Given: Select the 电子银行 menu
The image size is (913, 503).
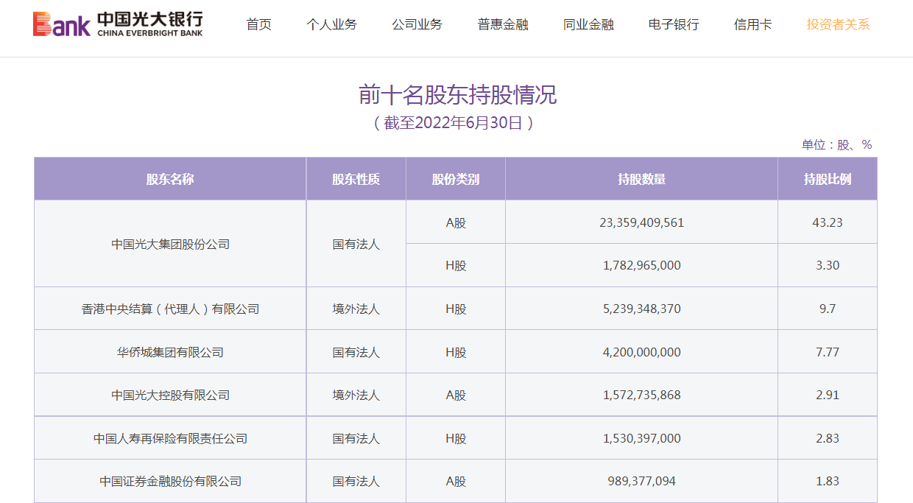Looking at the screenshot, I should (x=674, y=24).
